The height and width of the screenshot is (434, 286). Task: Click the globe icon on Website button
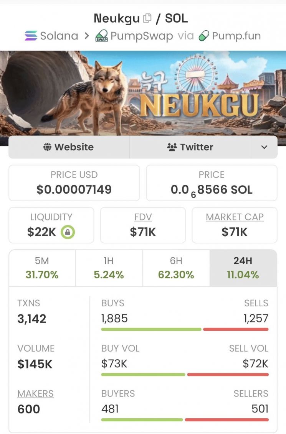click(x=47, y=147)
